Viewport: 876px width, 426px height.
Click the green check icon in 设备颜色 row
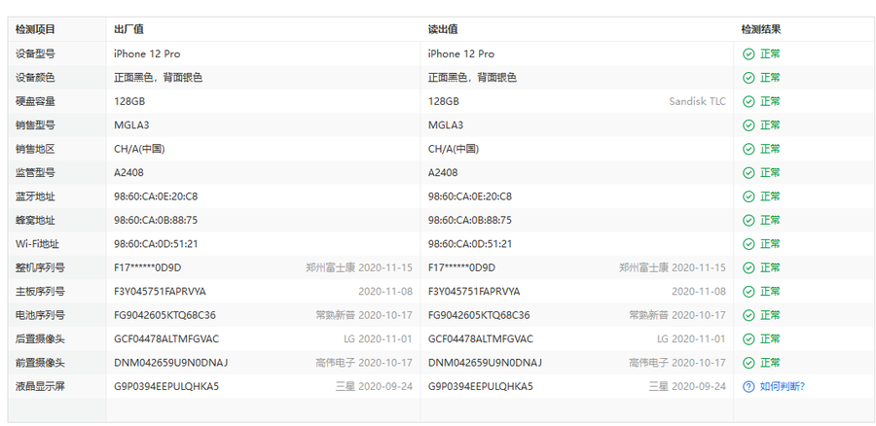(x=748, y=78)
